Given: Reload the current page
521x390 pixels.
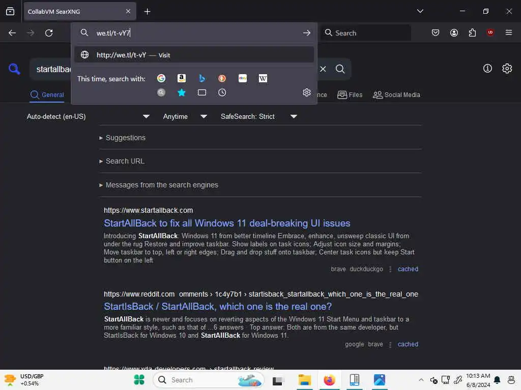Looking at the screenshot, I should [x=49, y=33].
